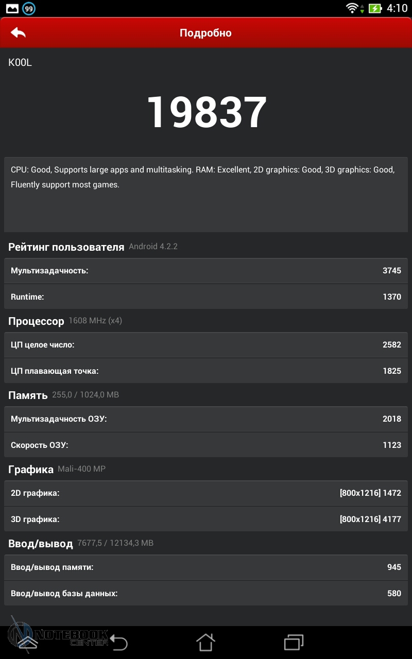412x659 pixels.
Task: Tap the 2D графика result row
Action: point(206,493)
